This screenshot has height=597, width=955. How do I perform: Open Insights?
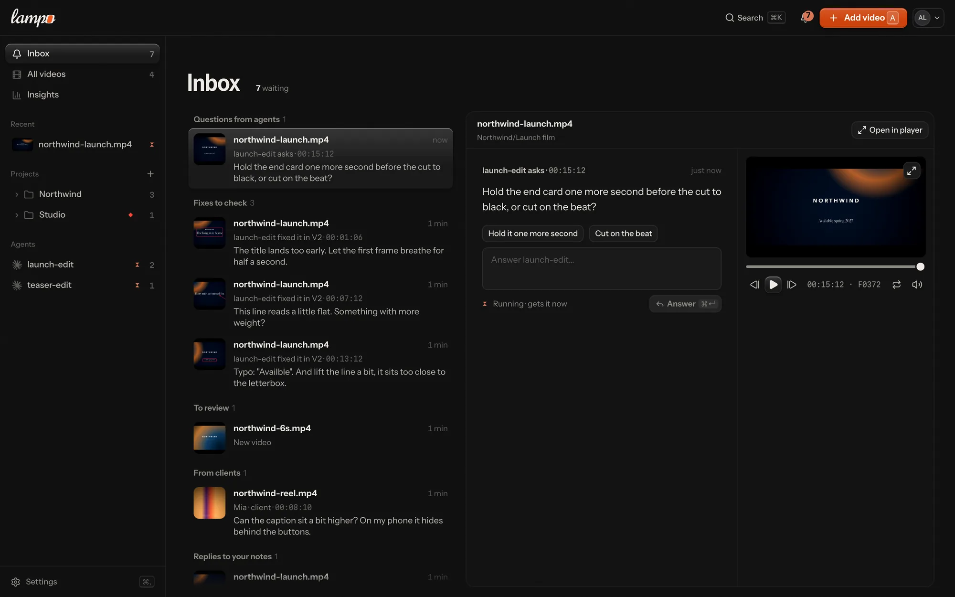point(83,95)
